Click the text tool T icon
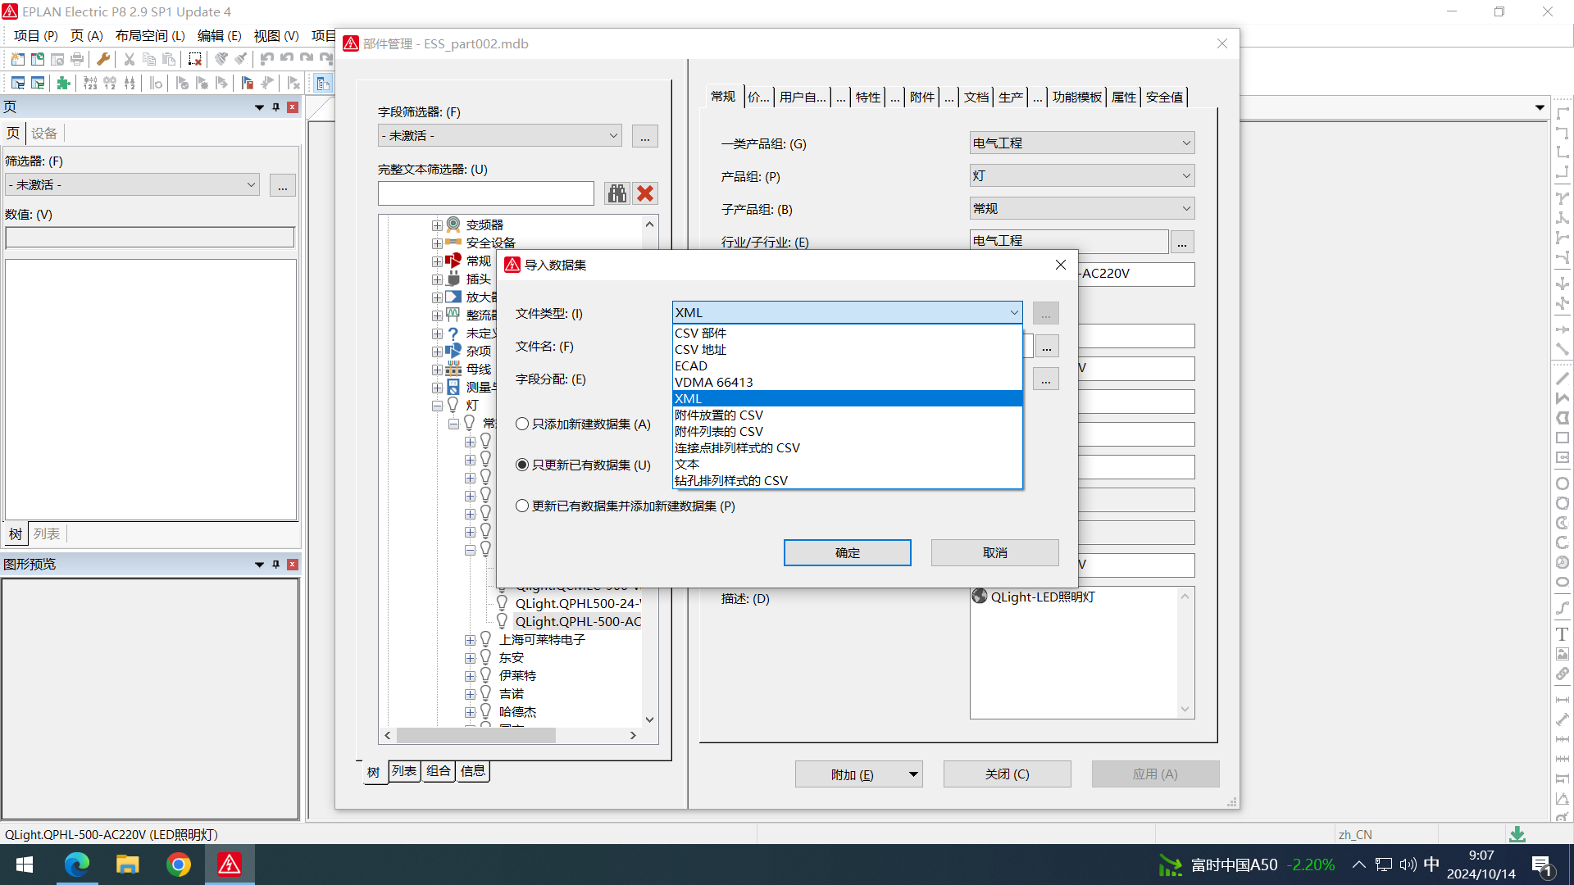Screen dimensions: 1574x885 pos(1562,634)
